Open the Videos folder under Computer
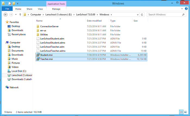This screenshot has width=190, height=116. tap(15, 67)
